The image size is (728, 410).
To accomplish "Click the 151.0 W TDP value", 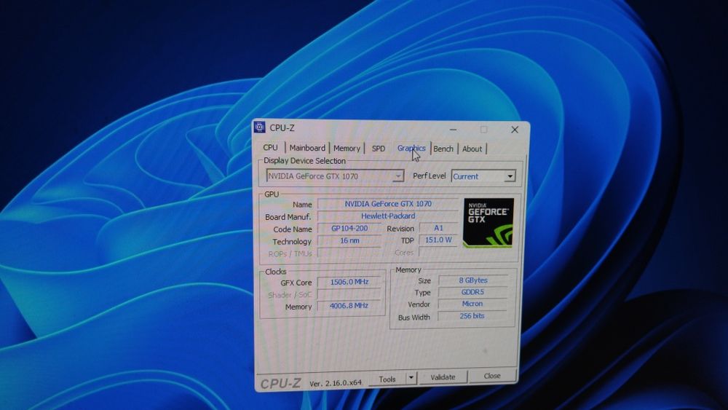I will [x=438, y=240].
